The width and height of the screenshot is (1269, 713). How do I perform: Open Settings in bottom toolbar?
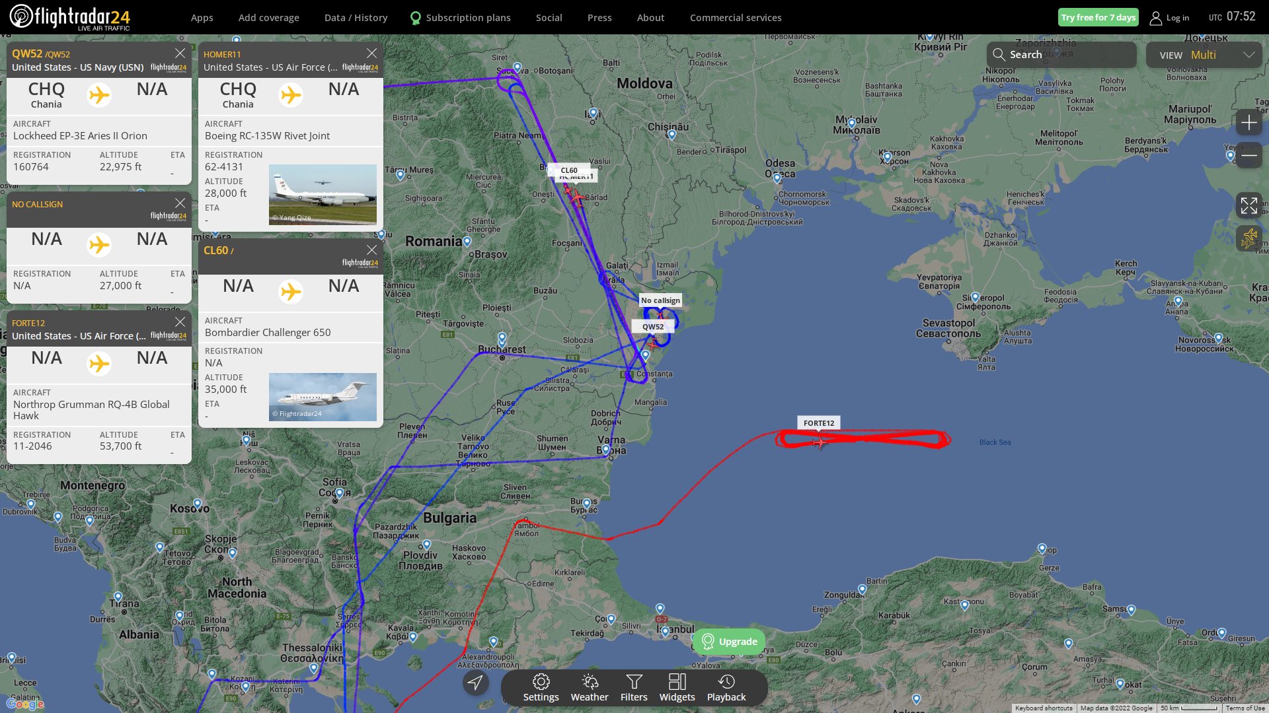[541, 687]
